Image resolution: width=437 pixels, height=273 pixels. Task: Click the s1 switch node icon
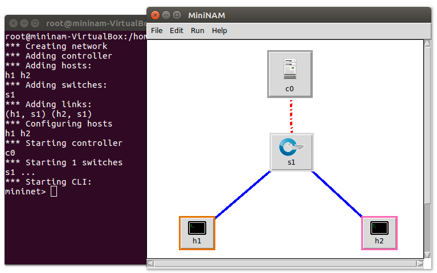pos(291,148)
